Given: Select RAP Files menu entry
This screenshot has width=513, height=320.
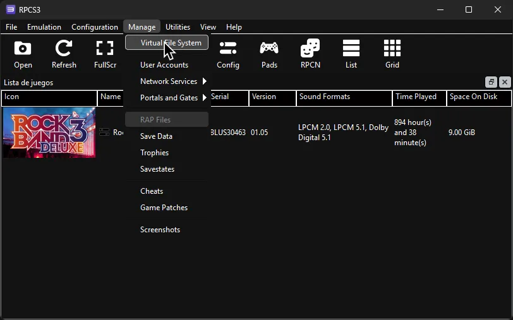Looking at the screenshot, I should pos(167,120).
